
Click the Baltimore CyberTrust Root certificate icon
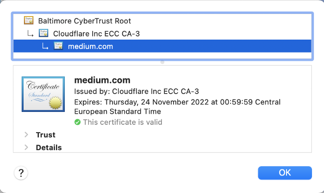(29, 21)
